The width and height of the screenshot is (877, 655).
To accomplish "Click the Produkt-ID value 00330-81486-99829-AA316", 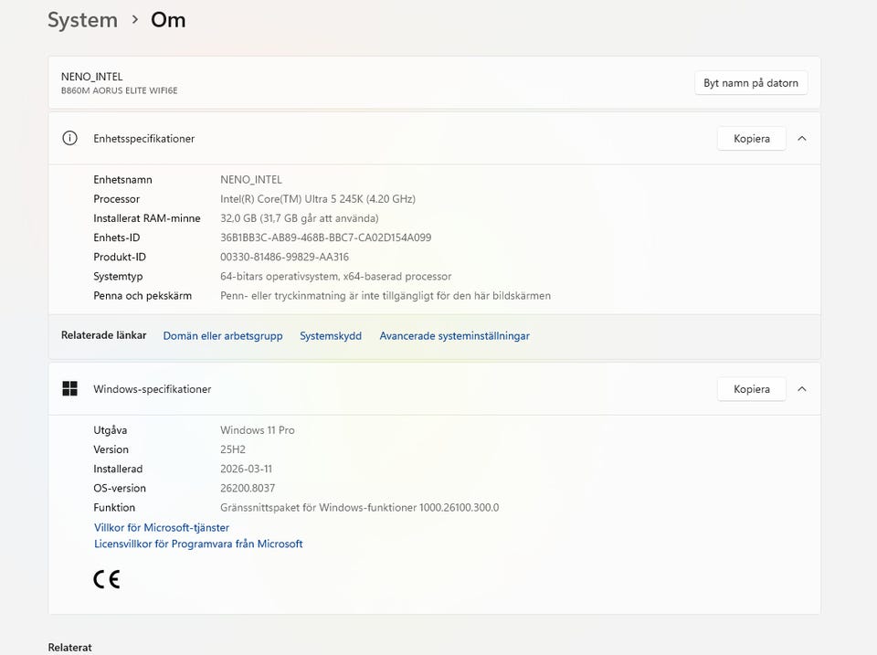I will [284, 258].
